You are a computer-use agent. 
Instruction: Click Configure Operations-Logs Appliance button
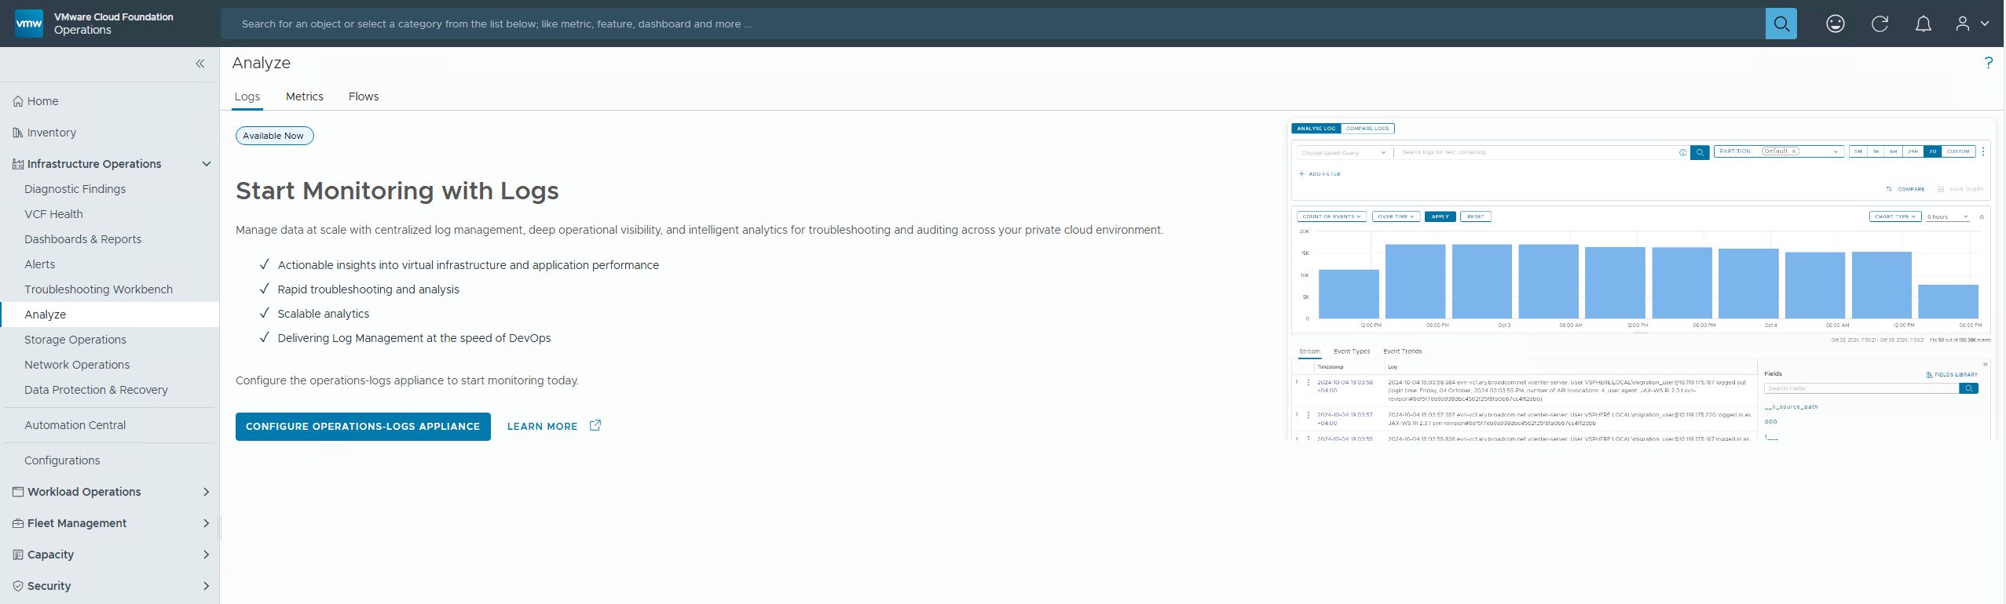click(x=363, y=427)
